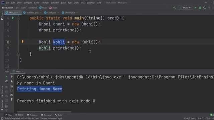Open the Favorites tool window star

click(x=2, y=105)
